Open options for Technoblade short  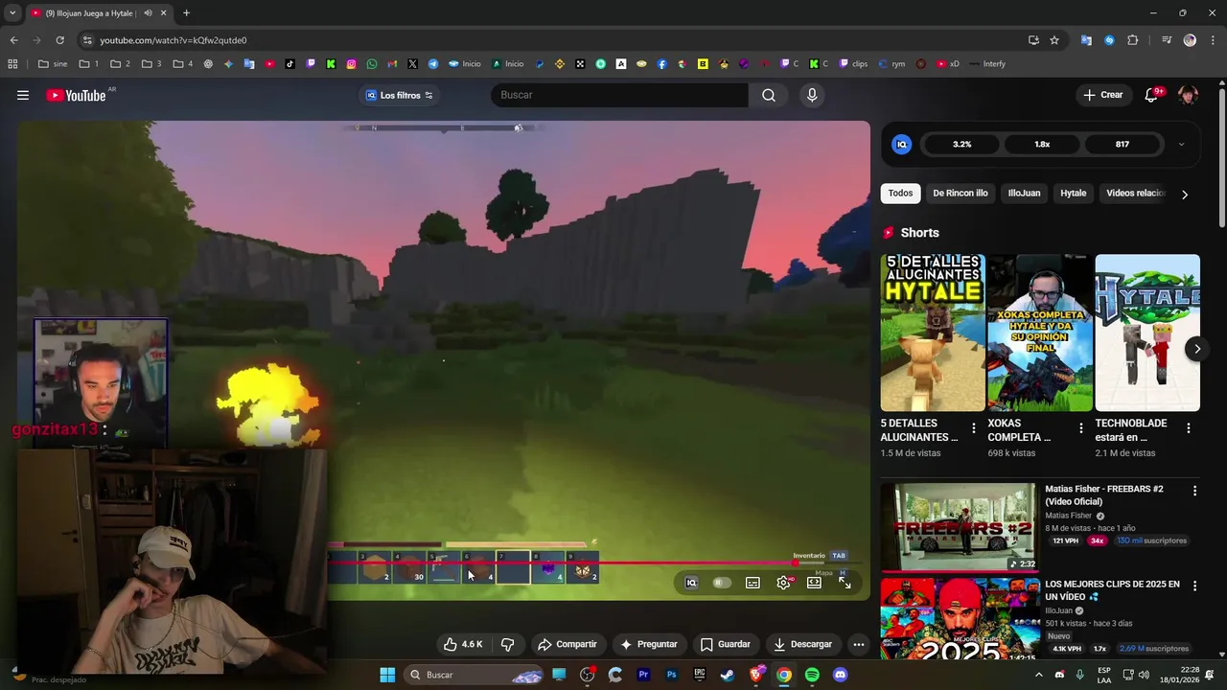point(1189,428)
